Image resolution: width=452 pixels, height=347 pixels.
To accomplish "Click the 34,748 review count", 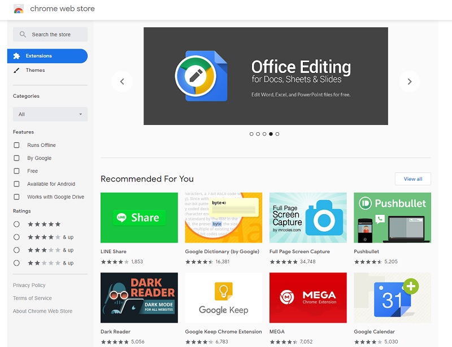I will pos(308,262).
